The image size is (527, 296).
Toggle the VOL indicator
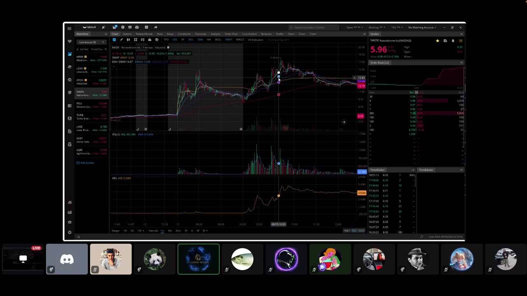point(175,39)
